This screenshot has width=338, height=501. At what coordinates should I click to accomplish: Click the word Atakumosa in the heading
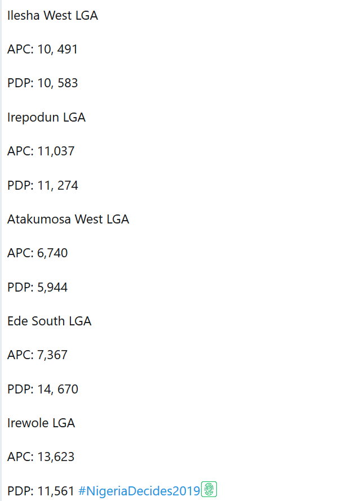click(x=39, y=219)
